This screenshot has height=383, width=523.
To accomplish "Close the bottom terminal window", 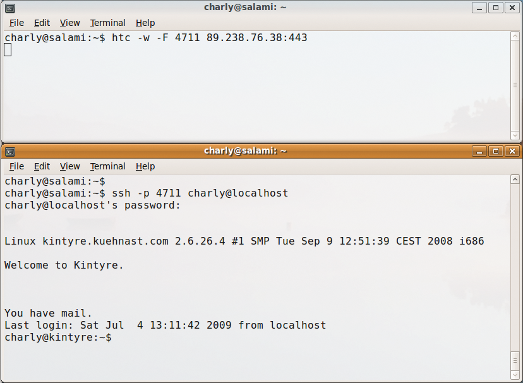I will pyautogui.click(x=512, y=152).
